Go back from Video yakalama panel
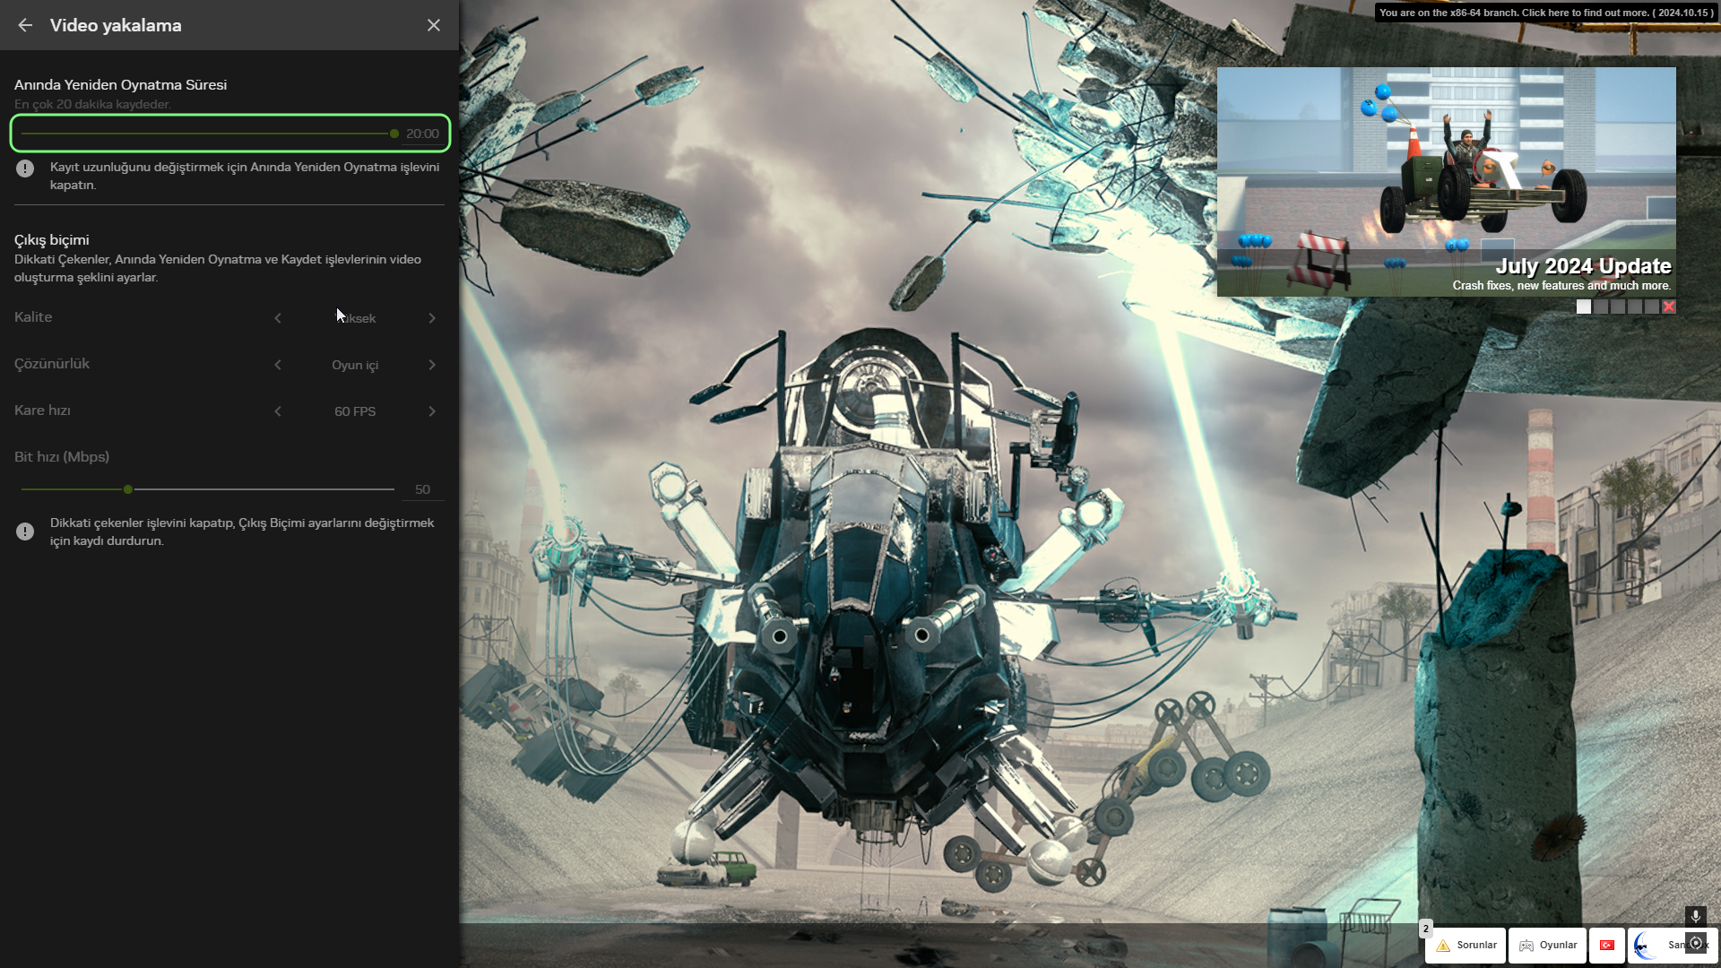Viewport: 1721px width, 968px height. click(x=25, y=25)
